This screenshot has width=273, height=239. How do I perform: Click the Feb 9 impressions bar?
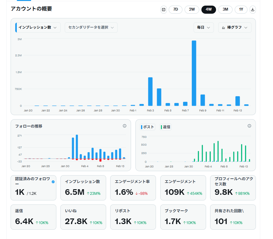click(203, 100)
